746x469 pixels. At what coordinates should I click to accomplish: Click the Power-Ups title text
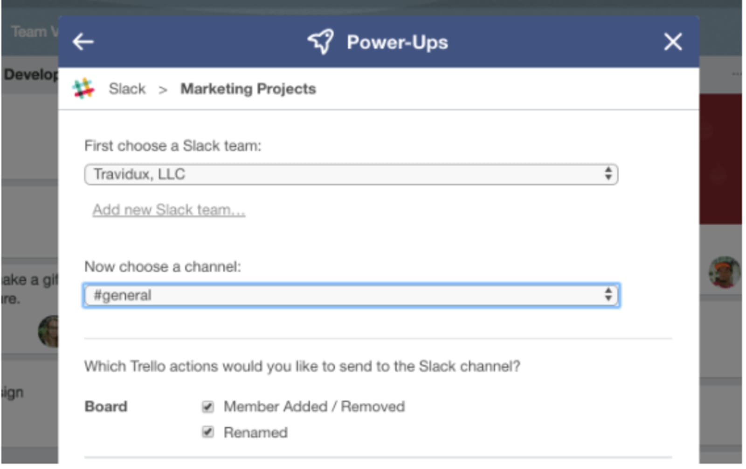pos(397,42)
